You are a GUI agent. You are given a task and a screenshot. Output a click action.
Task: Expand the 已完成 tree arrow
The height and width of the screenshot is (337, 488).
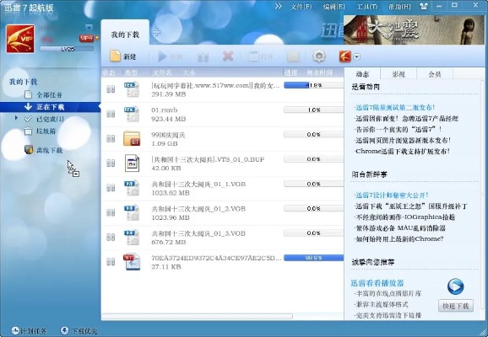(x=16, y=118)
